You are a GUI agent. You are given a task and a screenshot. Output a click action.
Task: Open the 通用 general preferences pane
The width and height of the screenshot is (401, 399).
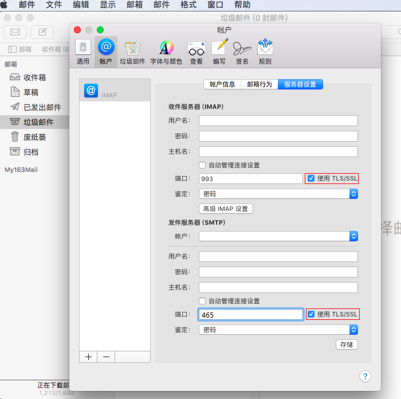coord(83,52)
